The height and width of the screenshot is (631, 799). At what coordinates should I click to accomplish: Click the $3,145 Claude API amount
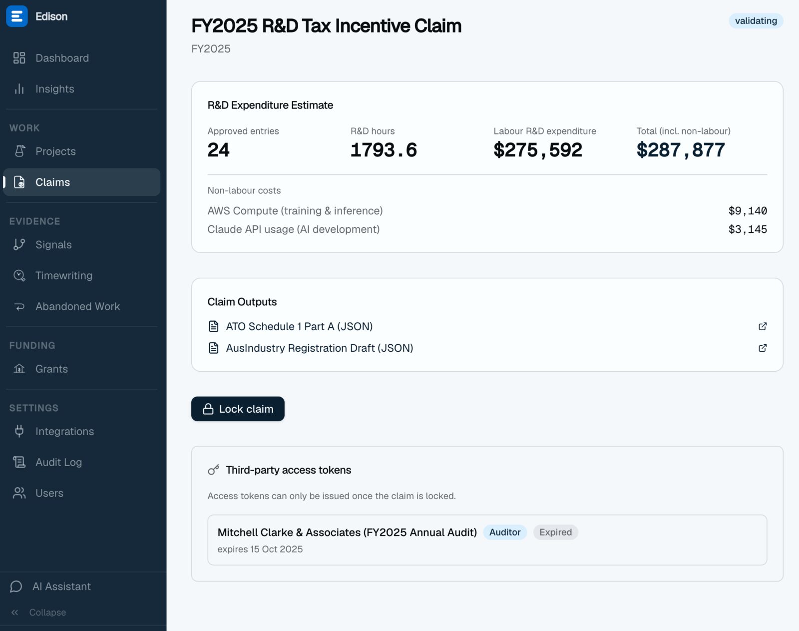tap(748, 229)
